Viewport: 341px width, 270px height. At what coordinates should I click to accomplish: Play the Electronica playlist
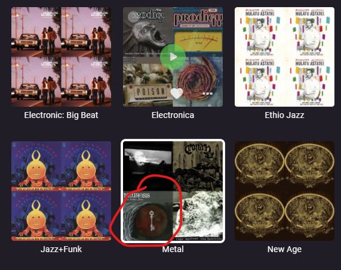coord(173,57)
